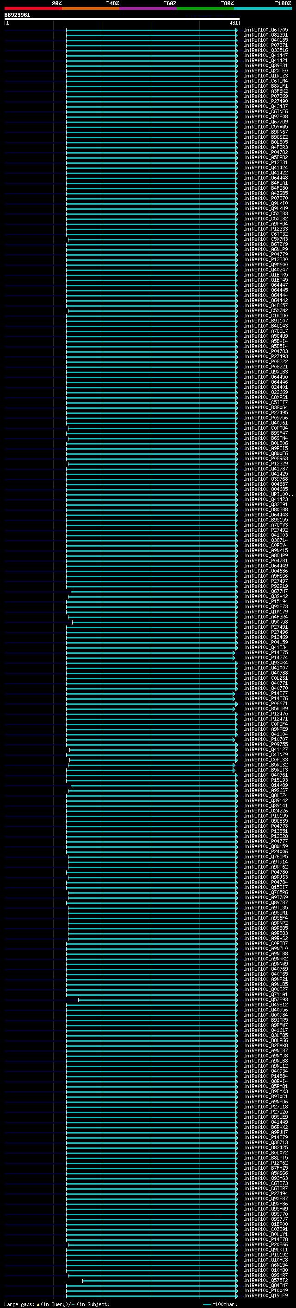Select hit label UniRef100_Q677H7
The image size is (296, 1308).
(x=265, y=592)
